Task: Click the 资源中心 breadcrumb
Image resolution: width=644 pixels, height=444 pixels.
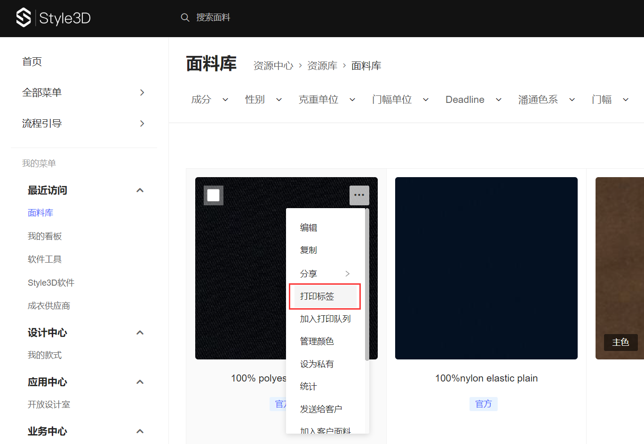Action: click(273, 66)
